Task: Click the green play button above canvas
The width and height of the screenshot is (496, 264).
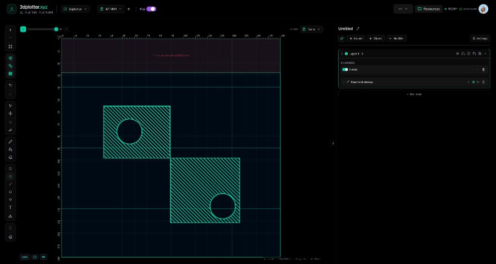Action: (x=23, y=29)
